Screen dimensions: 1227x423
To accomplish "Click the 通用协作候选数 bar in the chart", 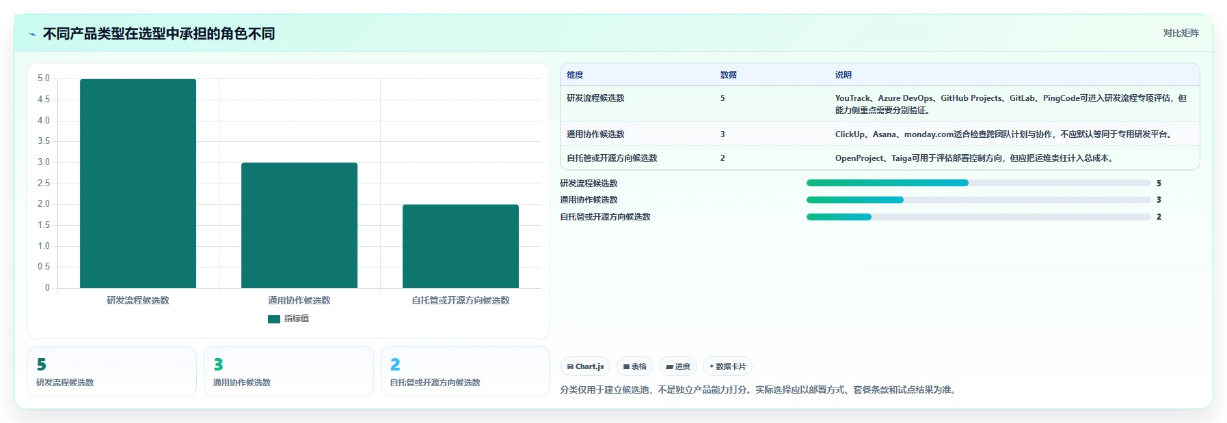I will coord(299,225).
